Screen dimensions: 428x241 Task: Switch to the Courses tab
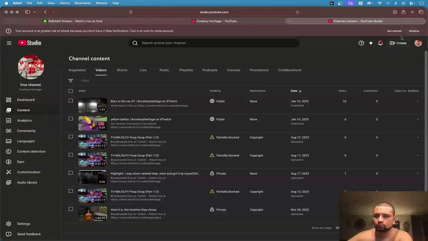click(234, 70)
